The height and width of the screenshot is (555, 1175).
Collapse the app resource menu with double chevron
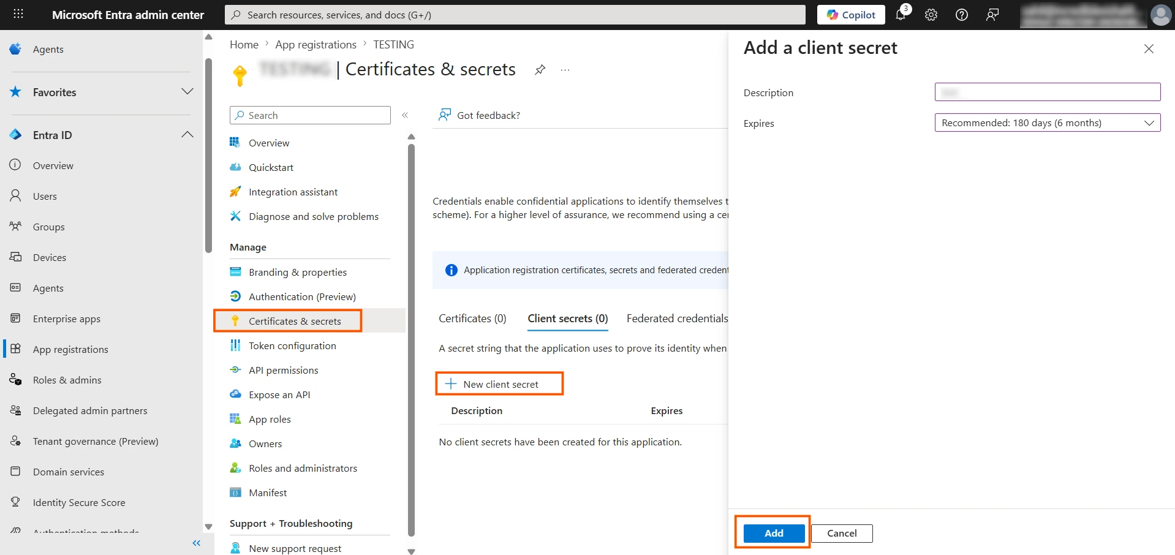[x=405, y=115]
